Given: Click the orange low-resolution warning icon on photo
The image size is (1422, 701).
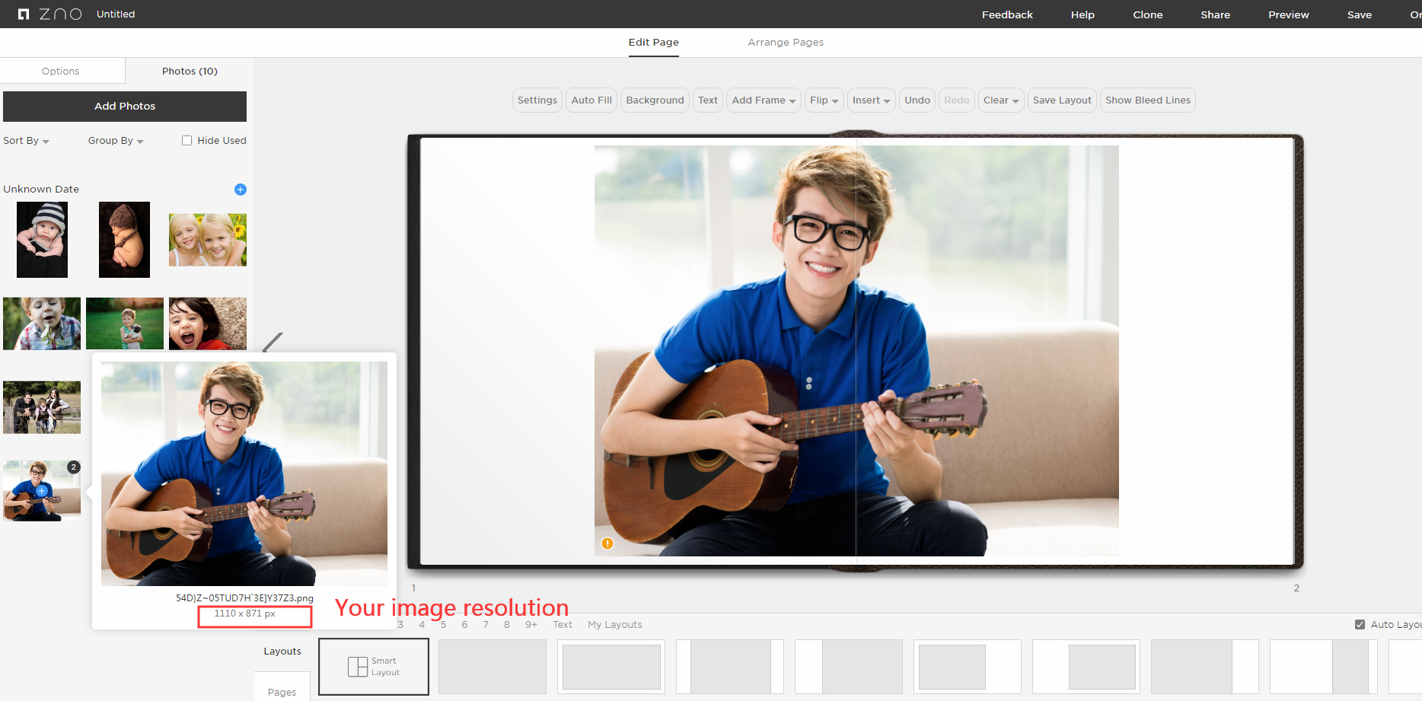Looking at the screenshot, I should pos(607,543).
